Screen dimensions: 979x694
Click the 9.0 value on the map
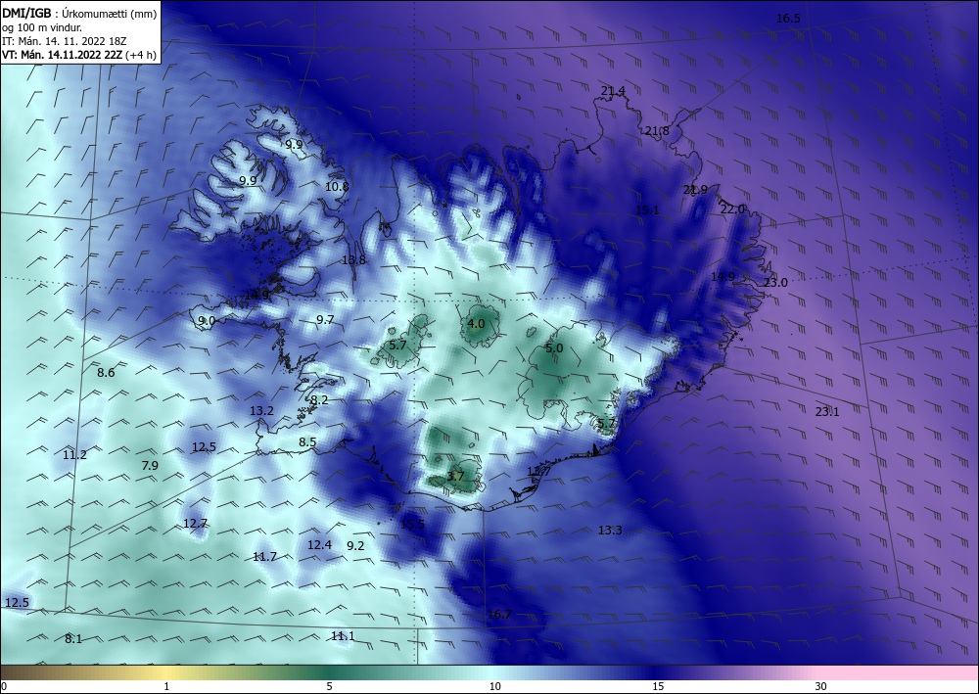point(207,321)
